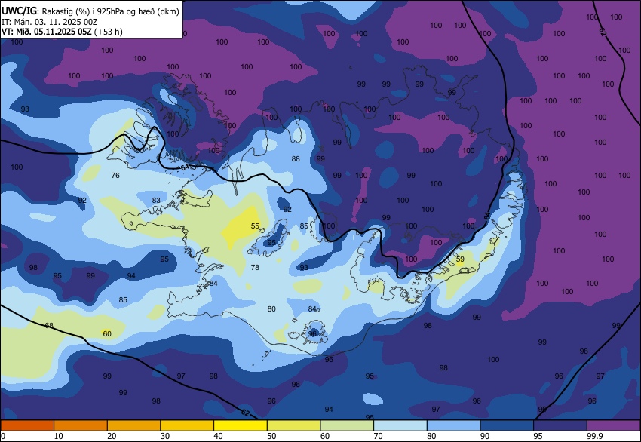641x442 pixels.
Task: Click the orange 10–20 legend swatch
Action: (81, 425)
